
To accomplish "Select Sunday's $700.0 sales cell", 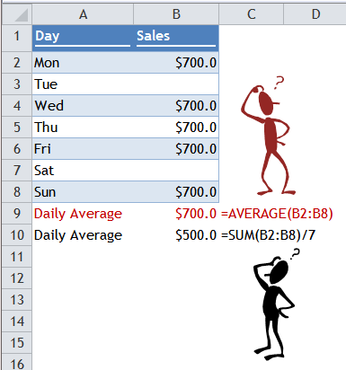I will [x=176, y=192].
